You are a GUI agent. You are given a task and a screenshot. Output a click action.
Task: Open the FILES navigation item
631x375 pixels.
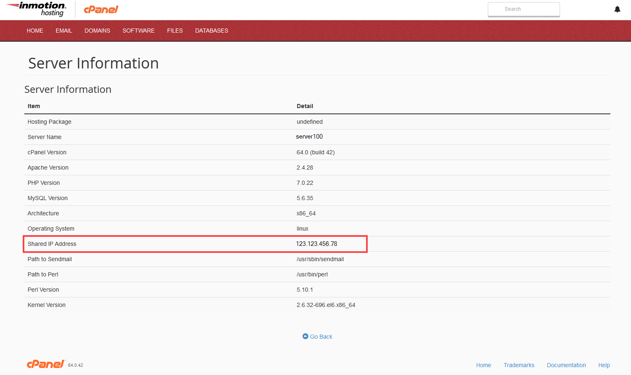(175, 31)
